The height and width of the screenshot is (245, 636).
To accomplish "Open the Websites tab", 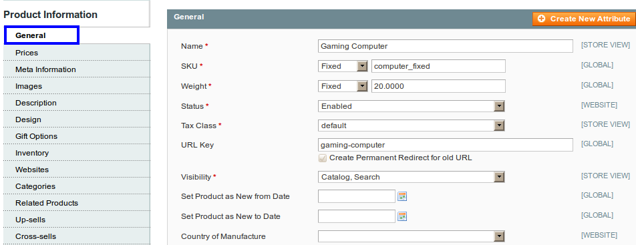I will coord(77,169).
